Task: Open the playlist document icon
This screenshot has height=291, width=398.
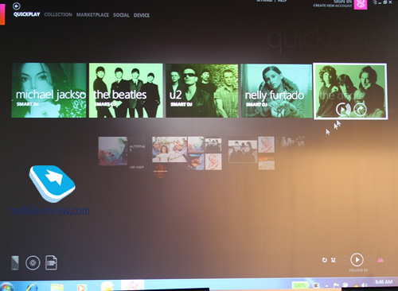Action: (51, 262)
